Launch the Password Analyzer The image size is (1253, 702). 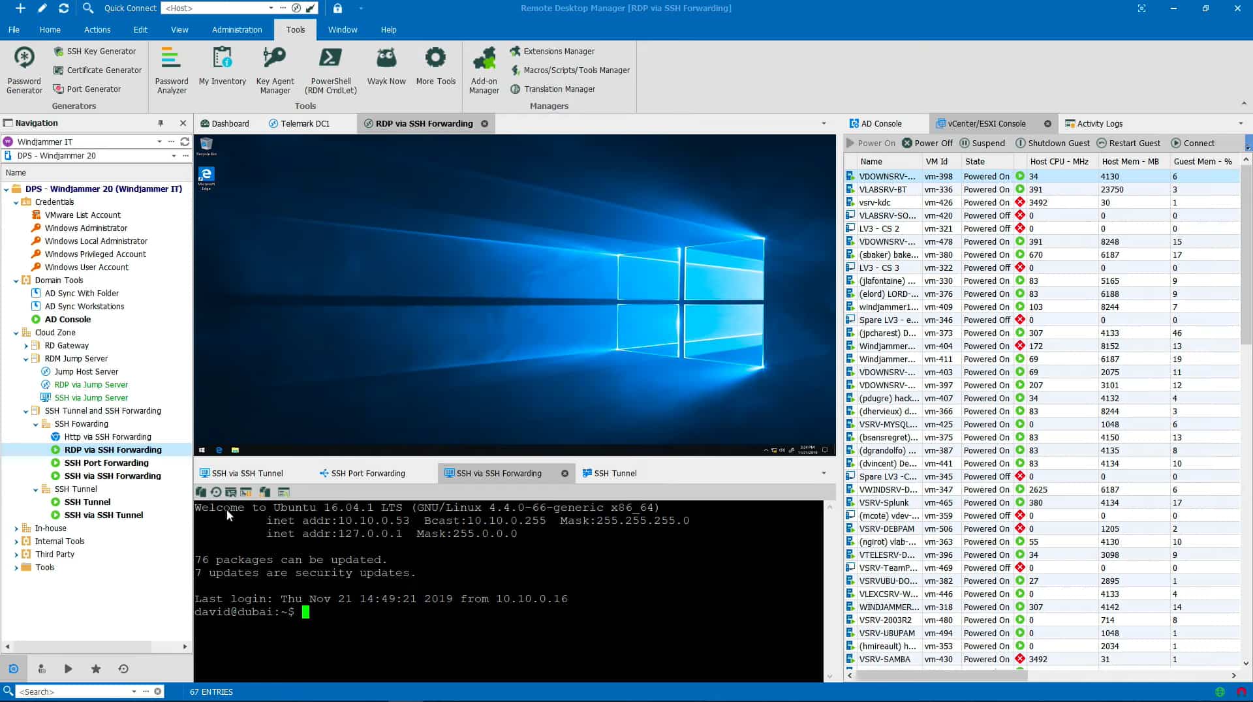[171, 69]
